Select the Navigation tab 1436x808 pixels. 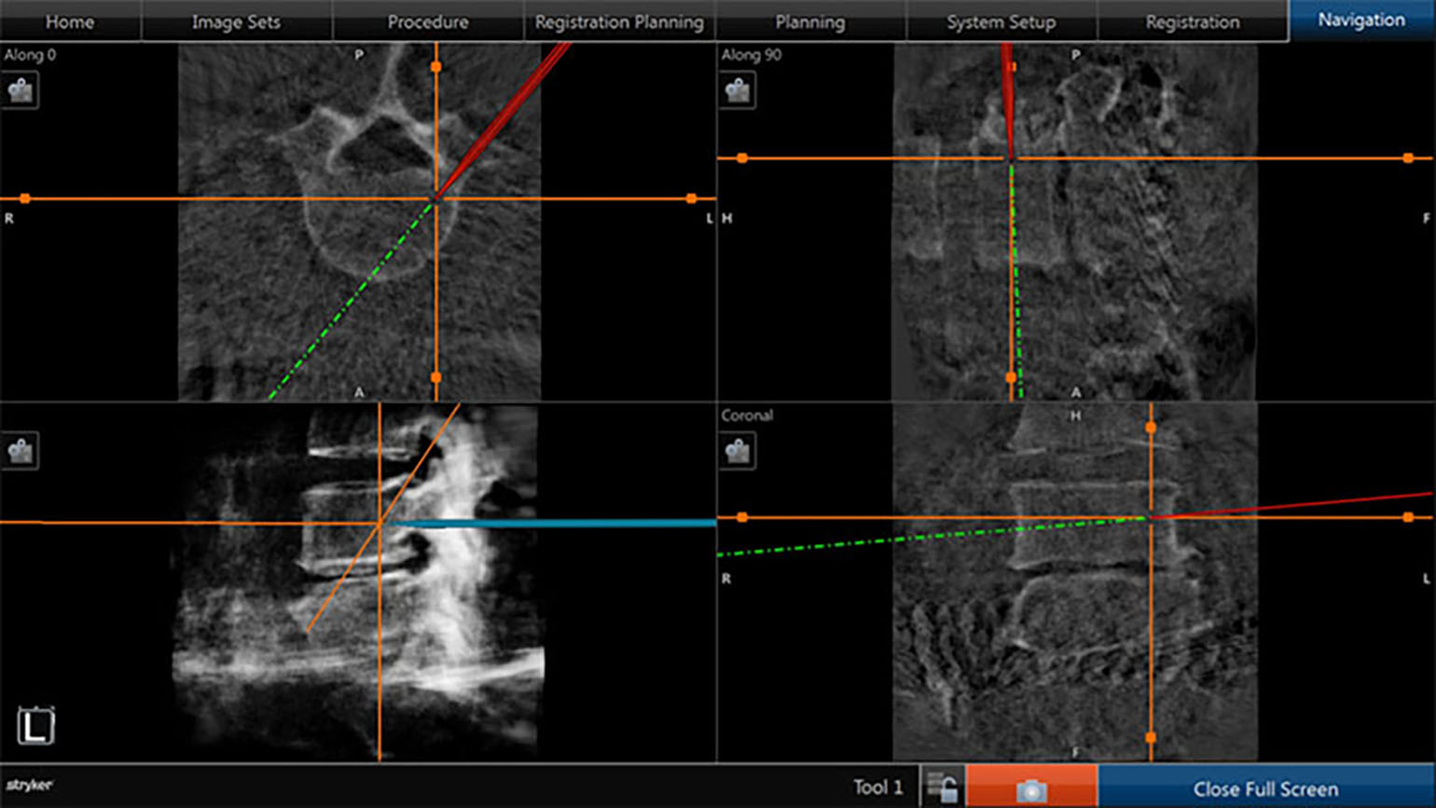(x=1361, y=20)
